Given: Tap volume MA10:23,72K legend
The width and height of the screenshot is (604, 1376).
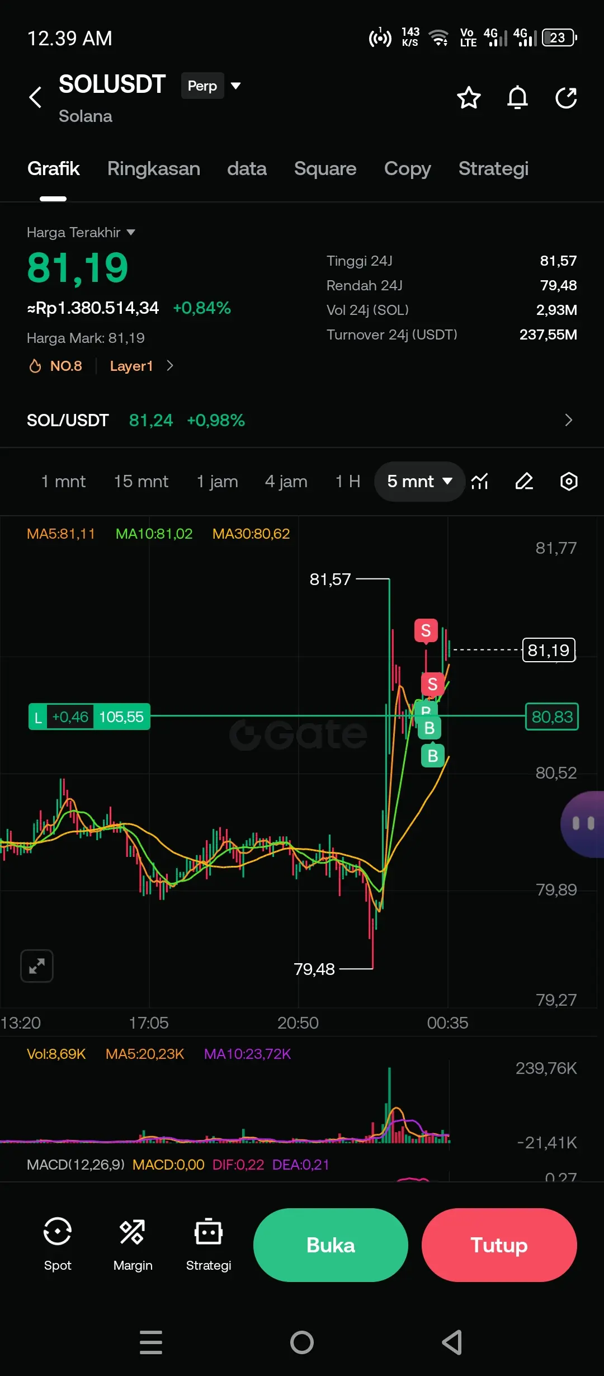Looking at the screenshot, I should [x=247, y=1054].
